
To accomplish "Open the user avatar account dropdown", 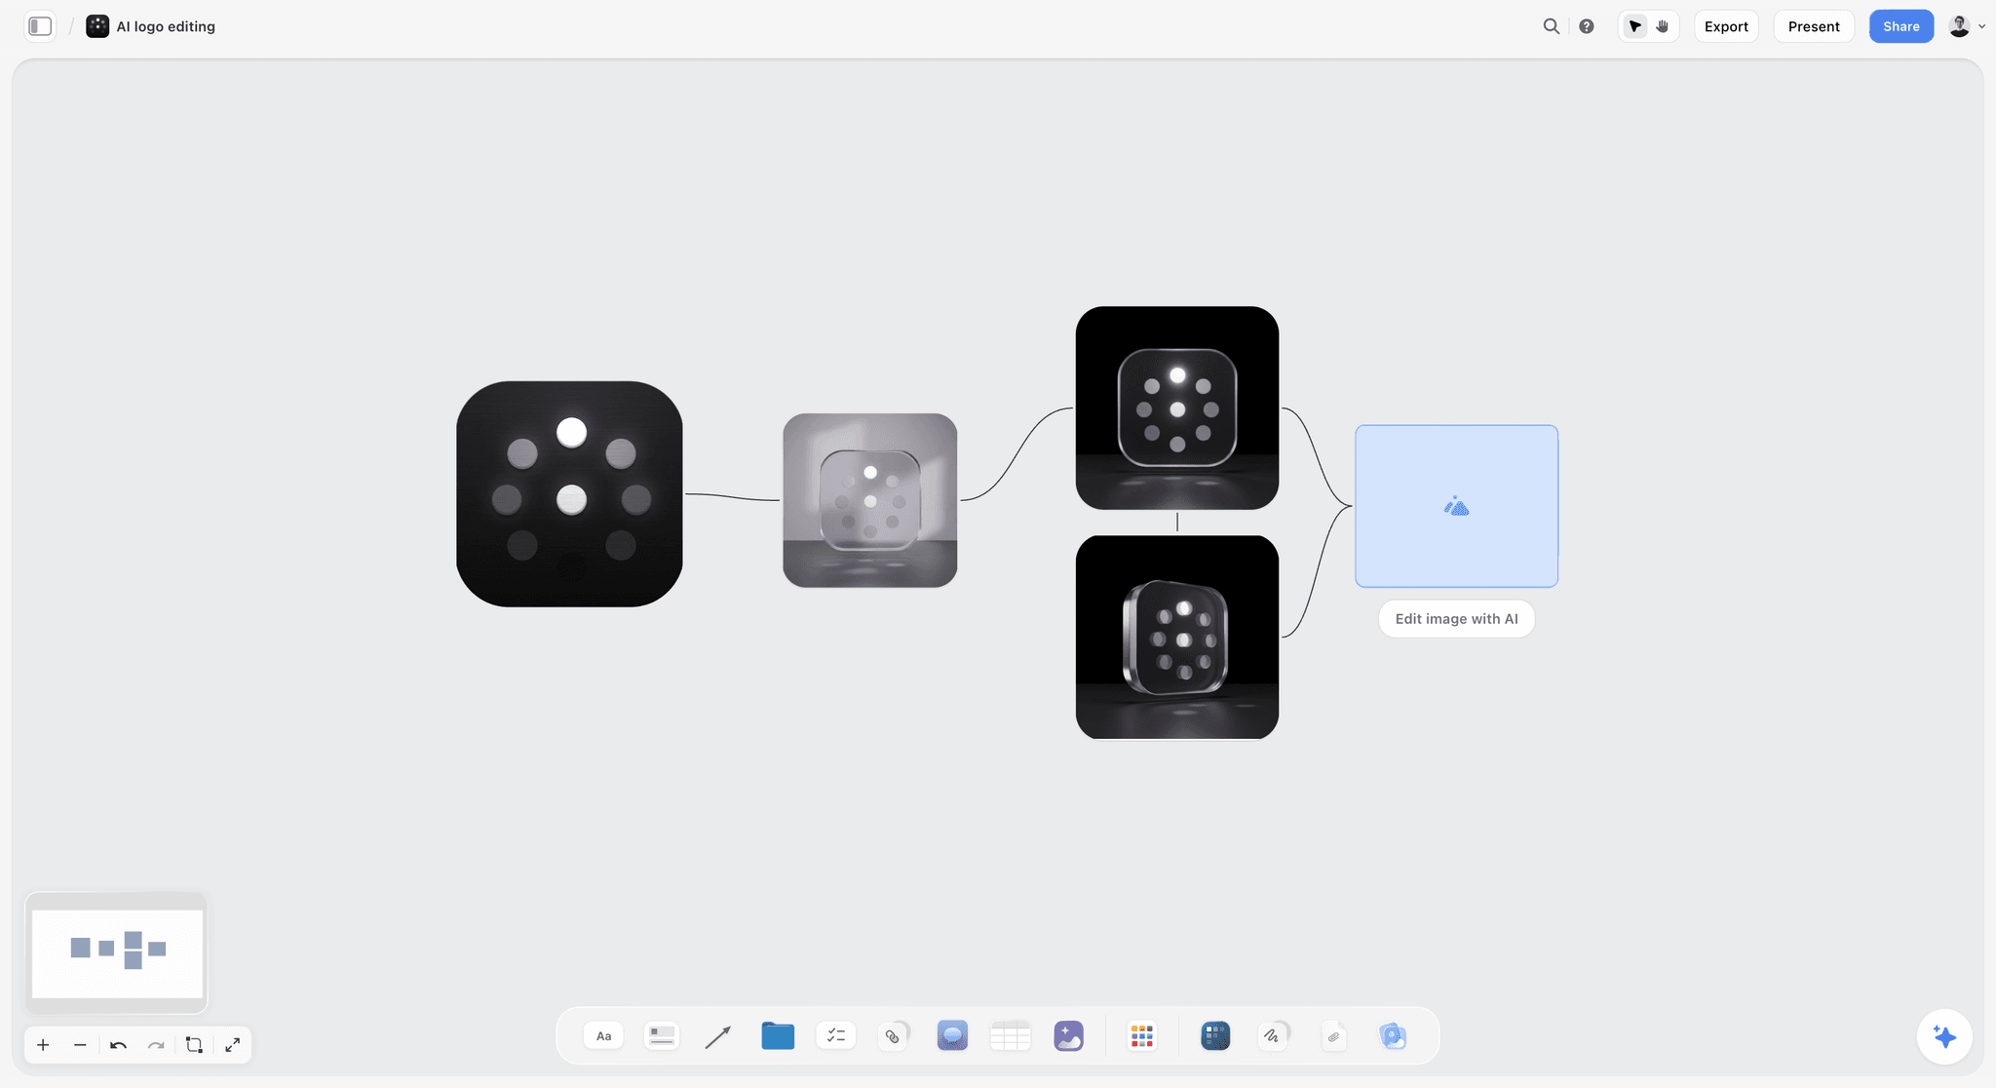I will [1967, 26].
